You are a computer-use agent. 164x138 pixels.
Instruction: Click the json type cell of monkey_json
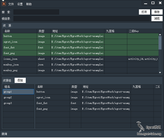pyautogui.click(x=44, y=64)
